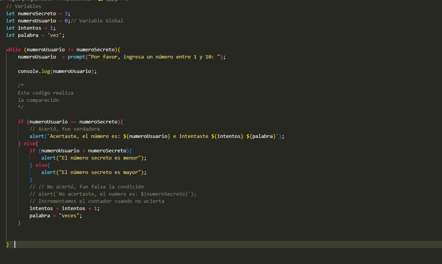
Task: Click commented-out "No acertaste" alert line
Action: coord(113,194)
